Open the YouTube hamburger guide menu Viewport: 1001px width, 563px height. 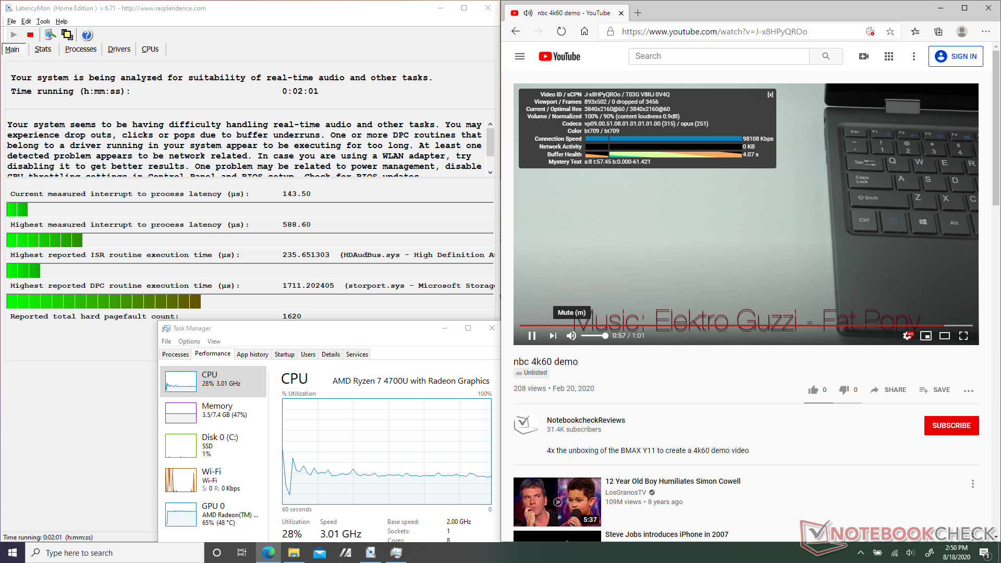point(519,56)
